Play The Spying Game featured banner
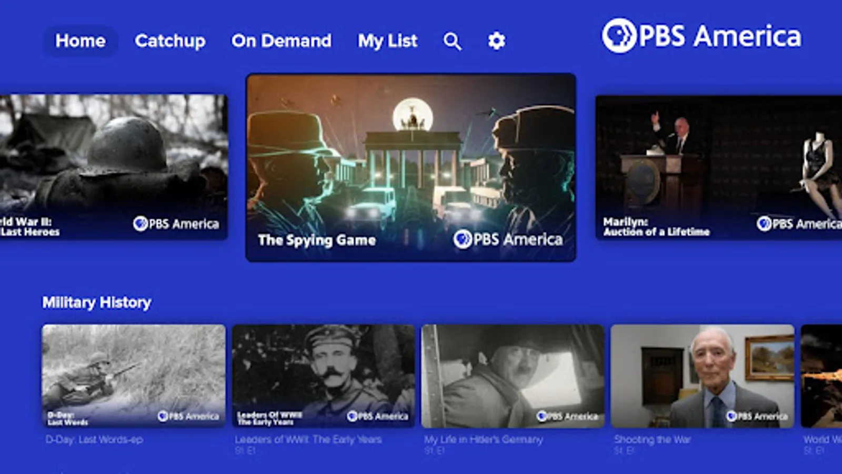 (x=410, y=167)
